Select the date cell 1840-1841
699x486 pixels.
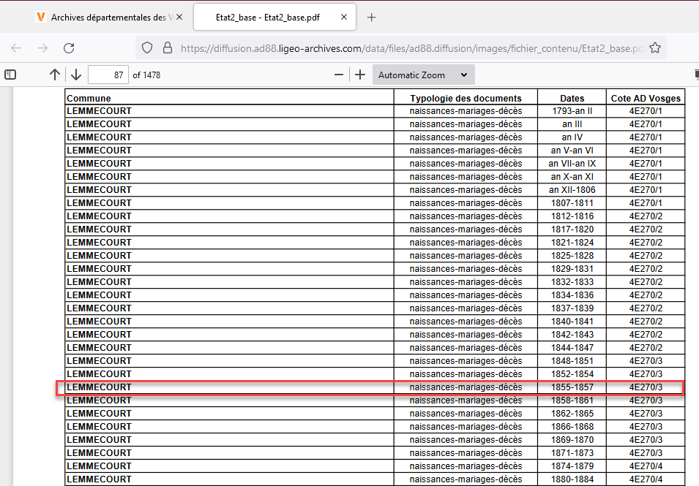click(x=572, y=322)
